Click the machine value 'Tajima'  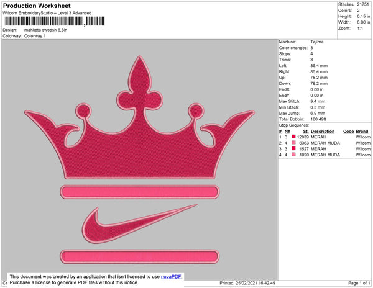317,42
